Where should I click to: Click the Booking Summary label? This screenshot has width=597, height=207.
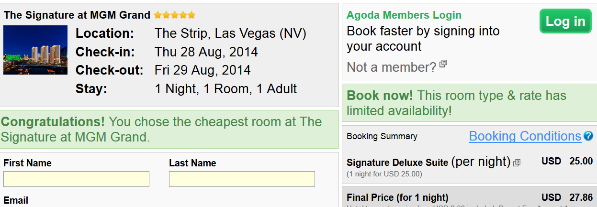click(382, 136)
